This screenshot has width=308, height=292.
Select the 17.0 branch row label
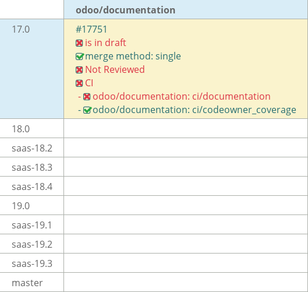[21, 30]
